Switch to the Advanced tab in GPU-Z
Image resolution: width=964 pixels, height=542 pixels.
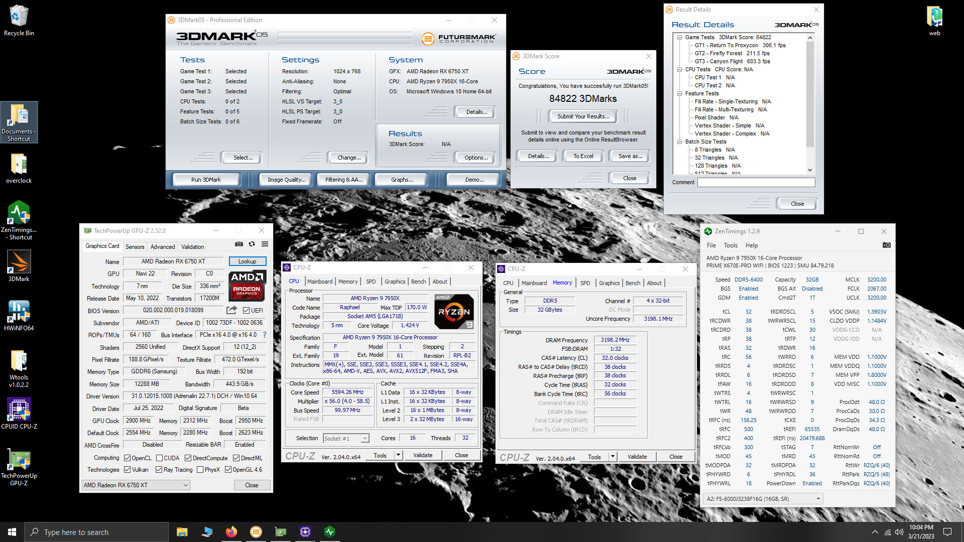tap(163, 247)
